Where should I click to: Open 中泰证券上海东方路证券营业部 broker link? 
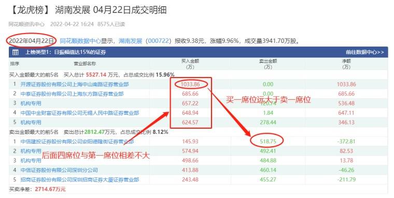coord(72,94)
